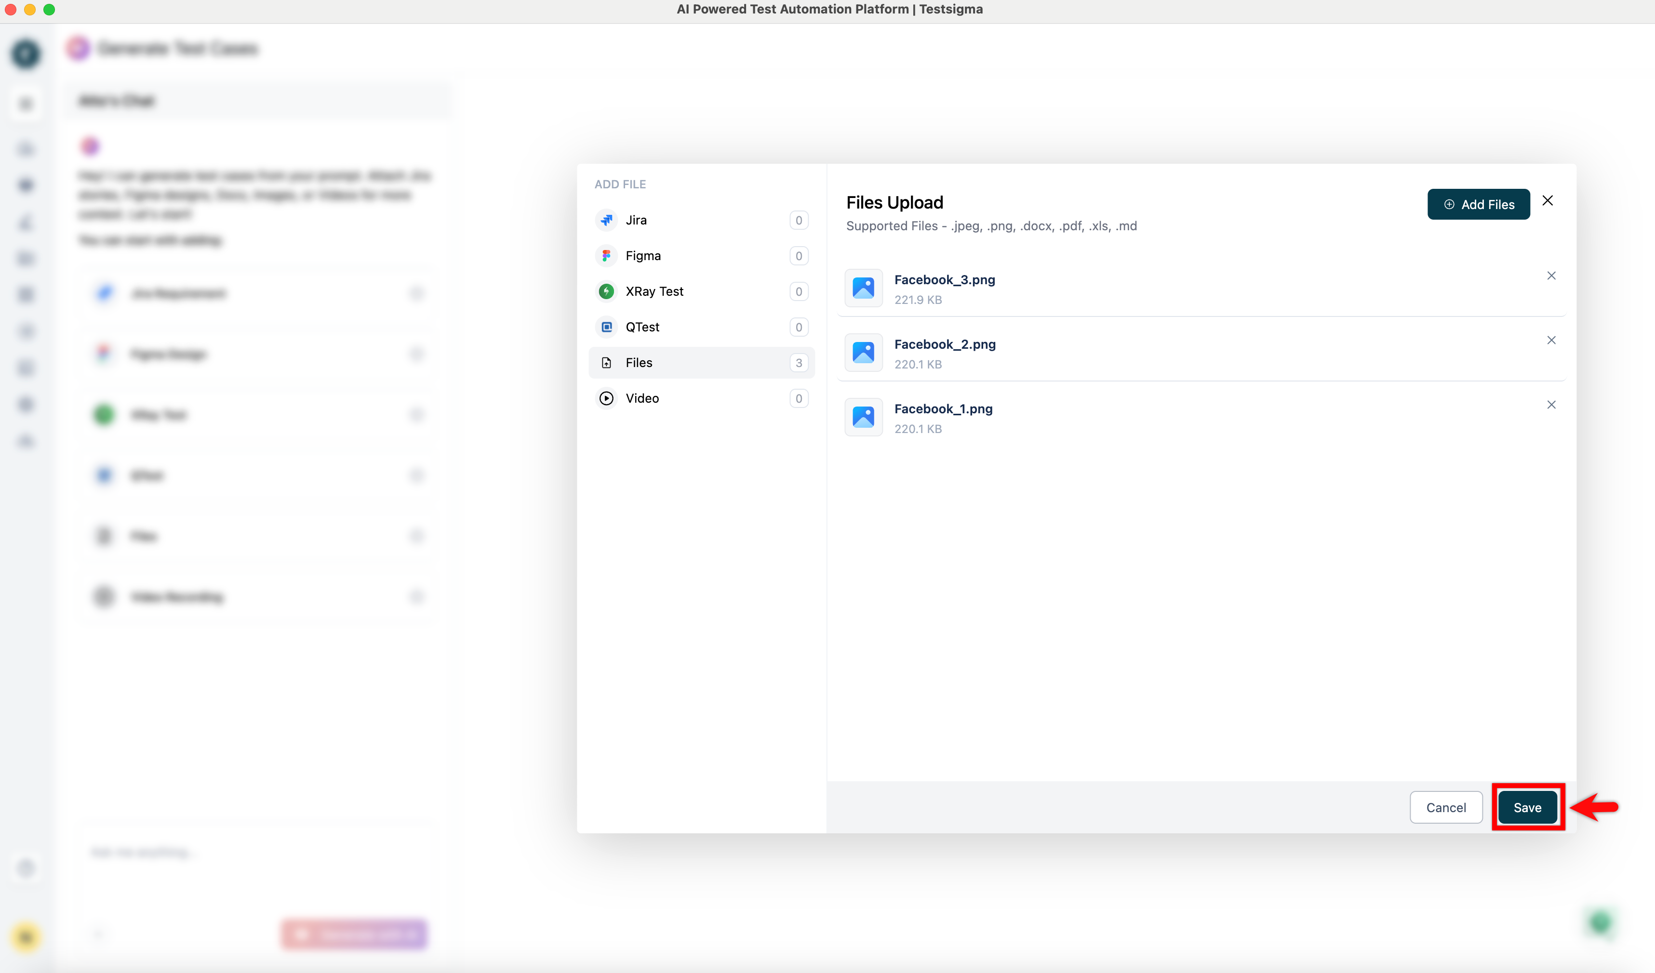Remove Facebook_3.png from the upload list
Image resolution: width=1655 pixels, height=973 pixels.
click(1552, 275)
